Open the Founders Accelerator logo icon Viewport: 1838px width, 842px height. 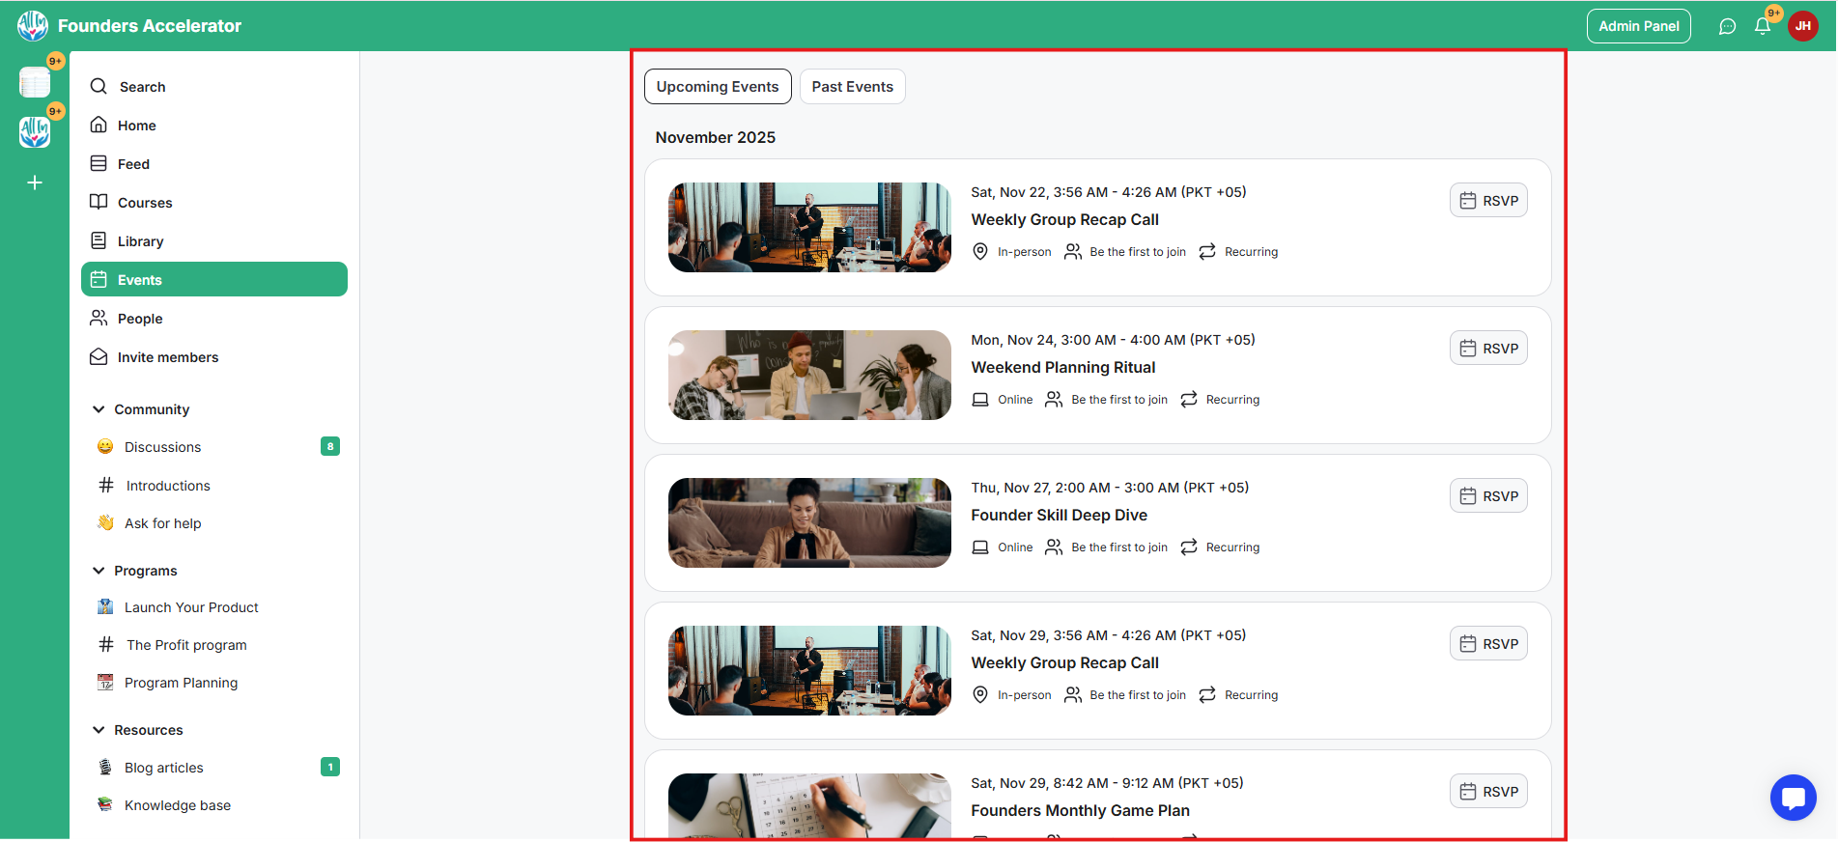point(33,26)
